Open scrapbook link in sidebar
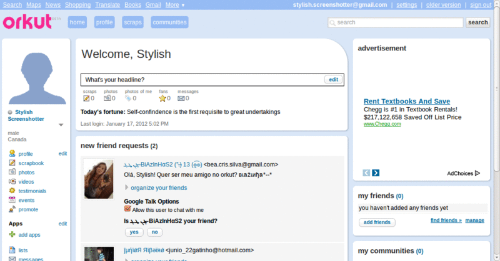The width and height of the screenshot is (500, 261). click(x=31, y=163)
